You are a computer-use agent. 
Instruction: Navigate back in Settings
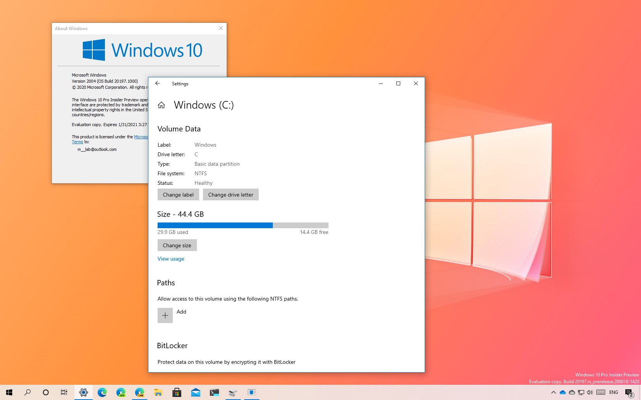(x=158, y=83)
